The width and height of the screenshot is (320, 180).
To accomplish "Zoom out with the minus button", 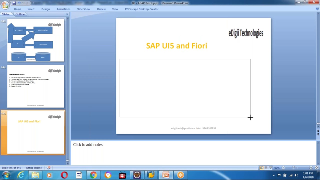I will [283, 168].
